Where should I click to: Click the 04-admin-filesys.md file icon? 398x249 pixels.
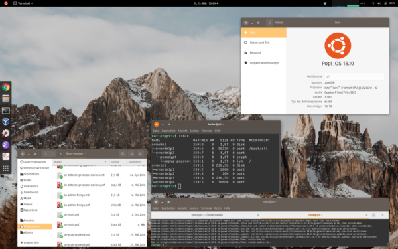click(x=60, y=195)
